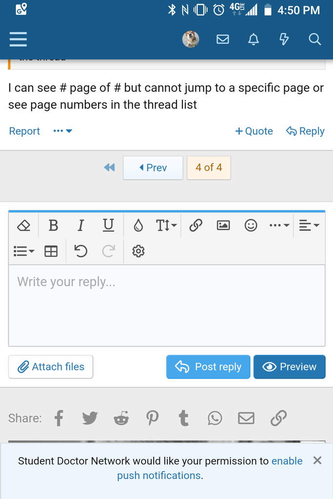Select the 4 of 4 page indicator
333x499 pixels.
(x=209, y=168)
